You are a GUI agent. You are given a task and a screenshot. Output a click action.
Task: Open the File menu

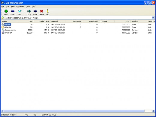click(x=3, y=6)
